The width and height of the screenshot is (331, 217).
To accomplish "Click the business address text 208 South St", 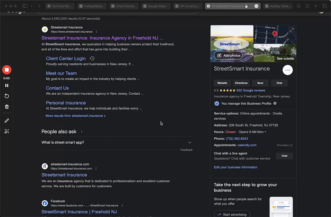I will (253, 125).
